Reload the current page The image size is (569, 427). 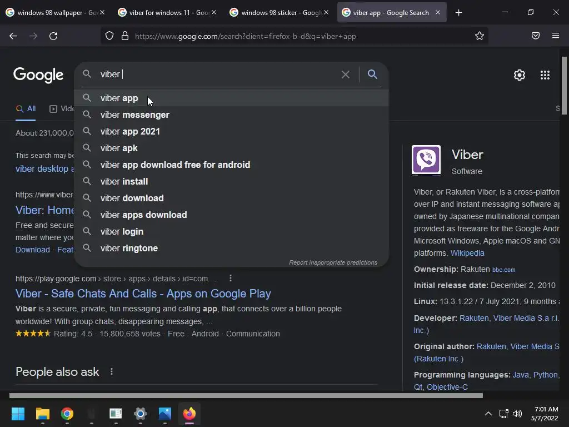53,36
